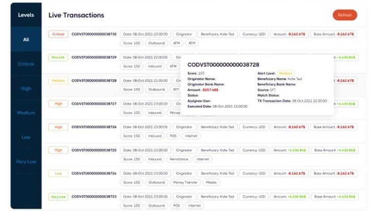Click the Amount chip on row 38725

pyautogui.click(x=290, y=150)
